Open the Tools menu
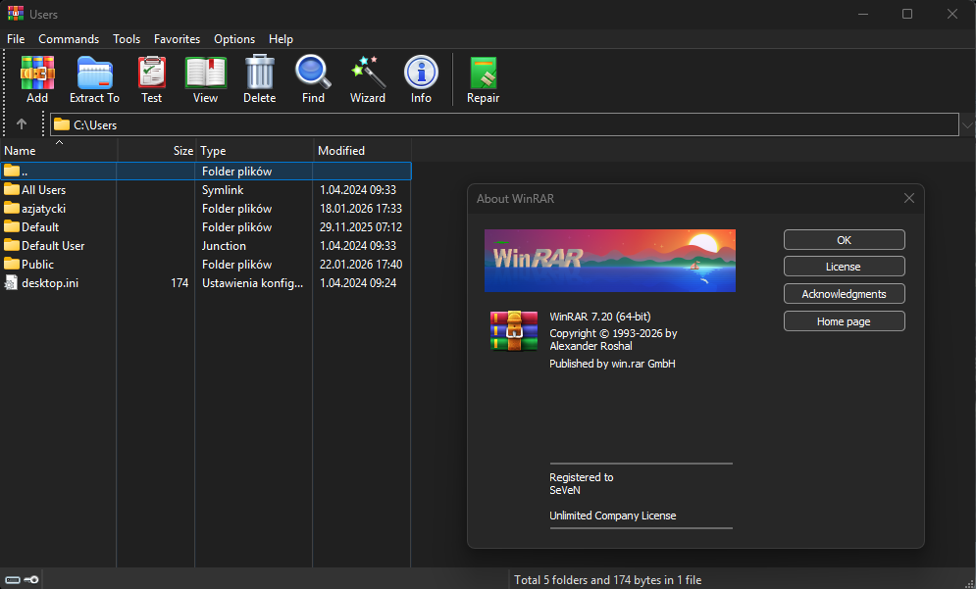Screen dimensions: 976x589 coord(127,38)
